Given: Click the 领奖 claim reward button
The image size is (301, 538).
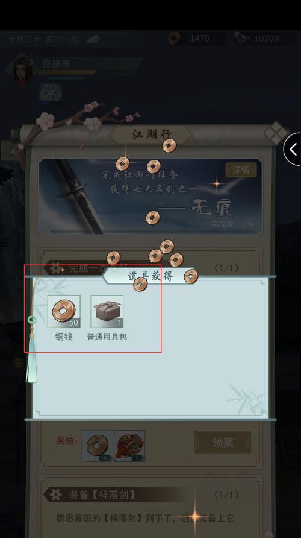Looking at the screenshot, I should point(223,442).
